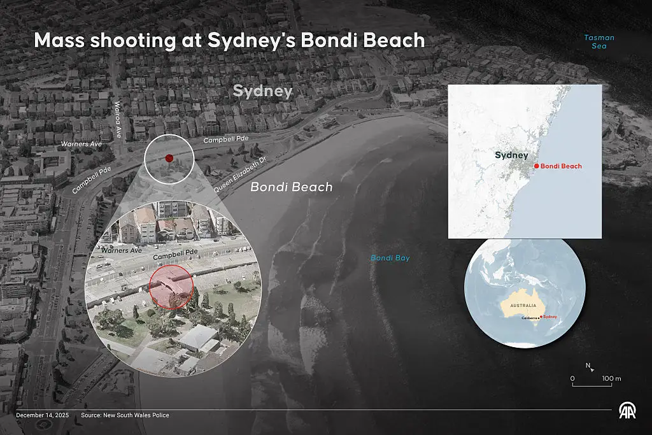The image size is (652, 435).
Task: Click the Sydney city label
Action: point(263,91)
